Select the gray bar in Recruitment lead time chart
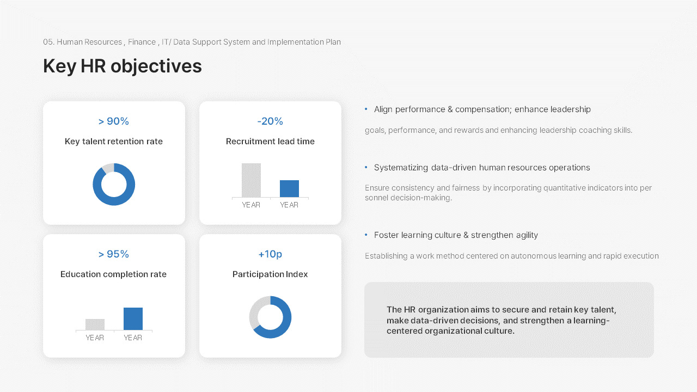Screen dimensions: 697x392 251,180
